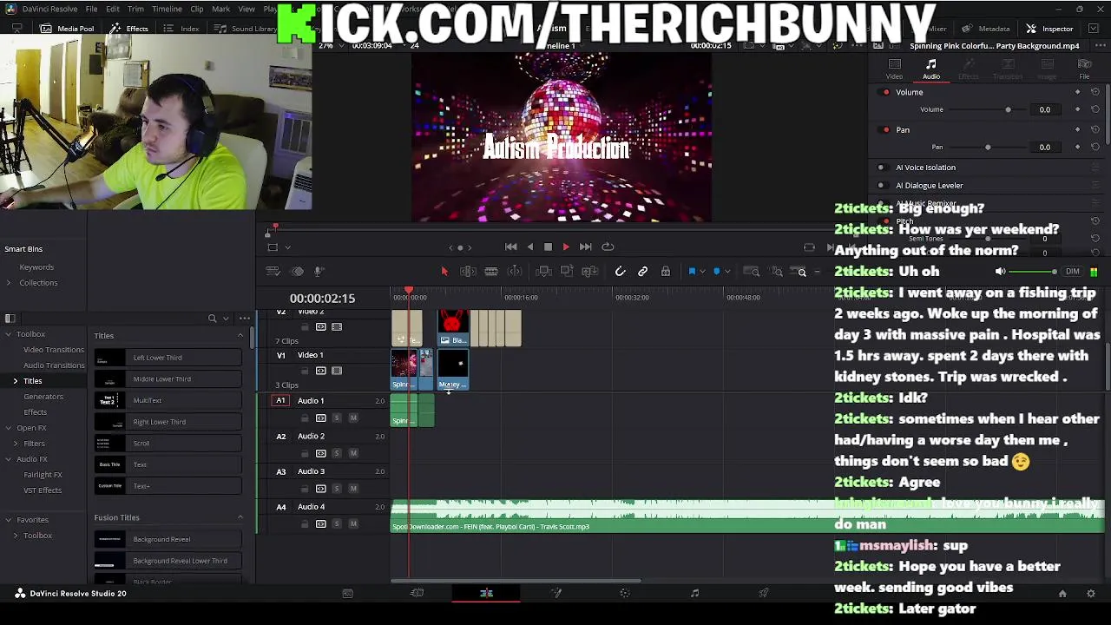Expand the Favorites section
The height and width of the screenshot is (625, 1111).
point(9,520)
